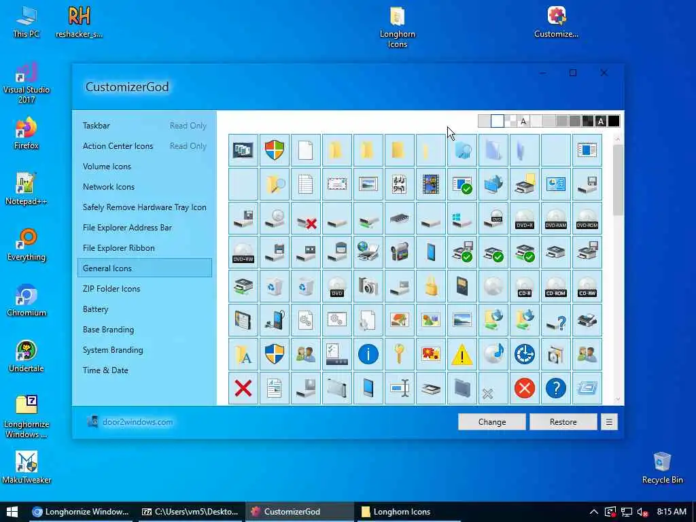Image resolution: width=696 pixels, height=522 pixels.
Task: Click the scrollbar down arrow in icon grid
Action: pyautogui.click(x=617, y=399)
